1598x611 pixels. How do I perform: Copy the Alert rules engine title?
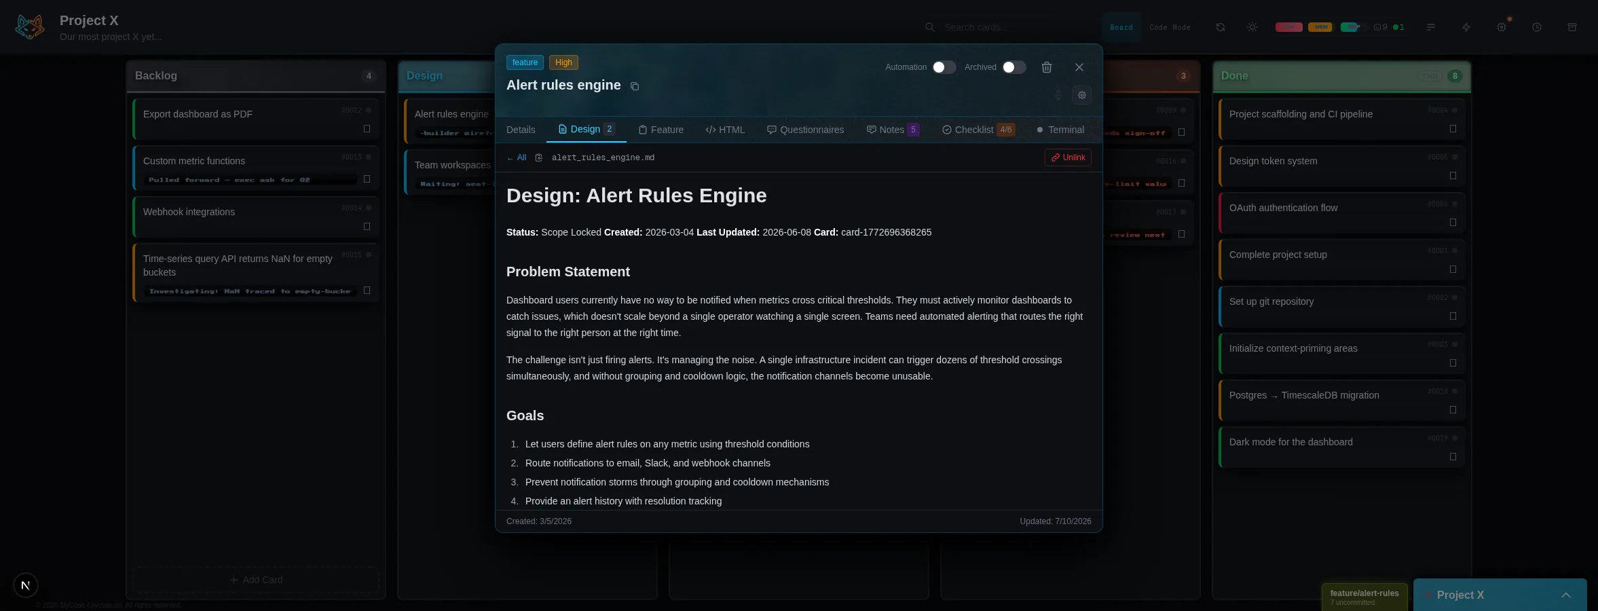(635, 86)
